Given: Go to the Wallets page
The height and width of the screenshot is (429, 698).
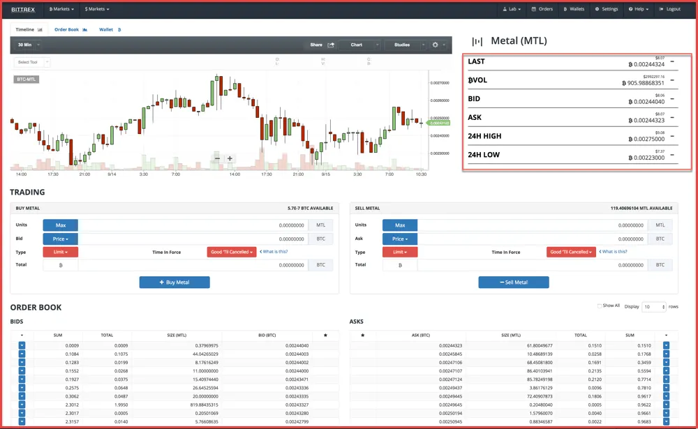Looking at the screenshot, I should pos(574,9).
